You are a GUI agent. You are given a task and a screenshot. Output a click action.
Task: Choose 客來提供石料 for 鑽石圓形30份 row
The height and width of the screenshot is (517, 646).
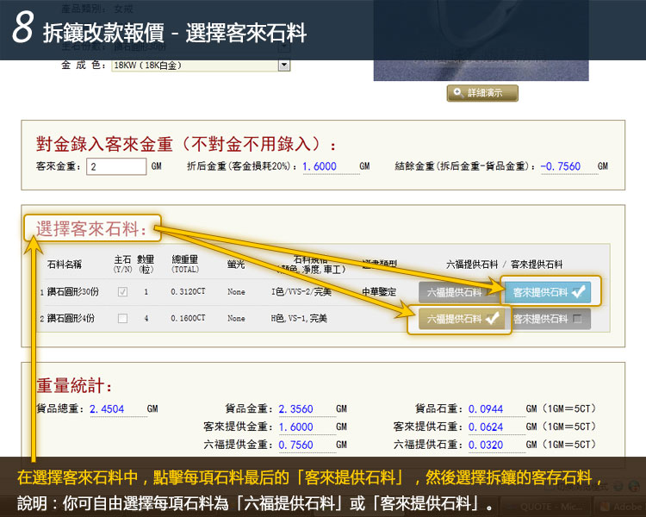point(549,292)
